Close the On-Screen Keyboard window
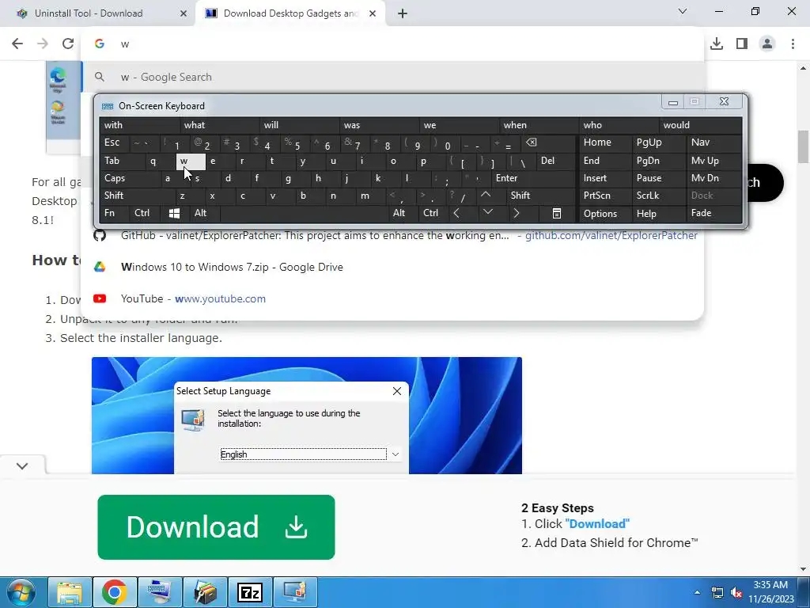810x608 pixels. point(724,102)
